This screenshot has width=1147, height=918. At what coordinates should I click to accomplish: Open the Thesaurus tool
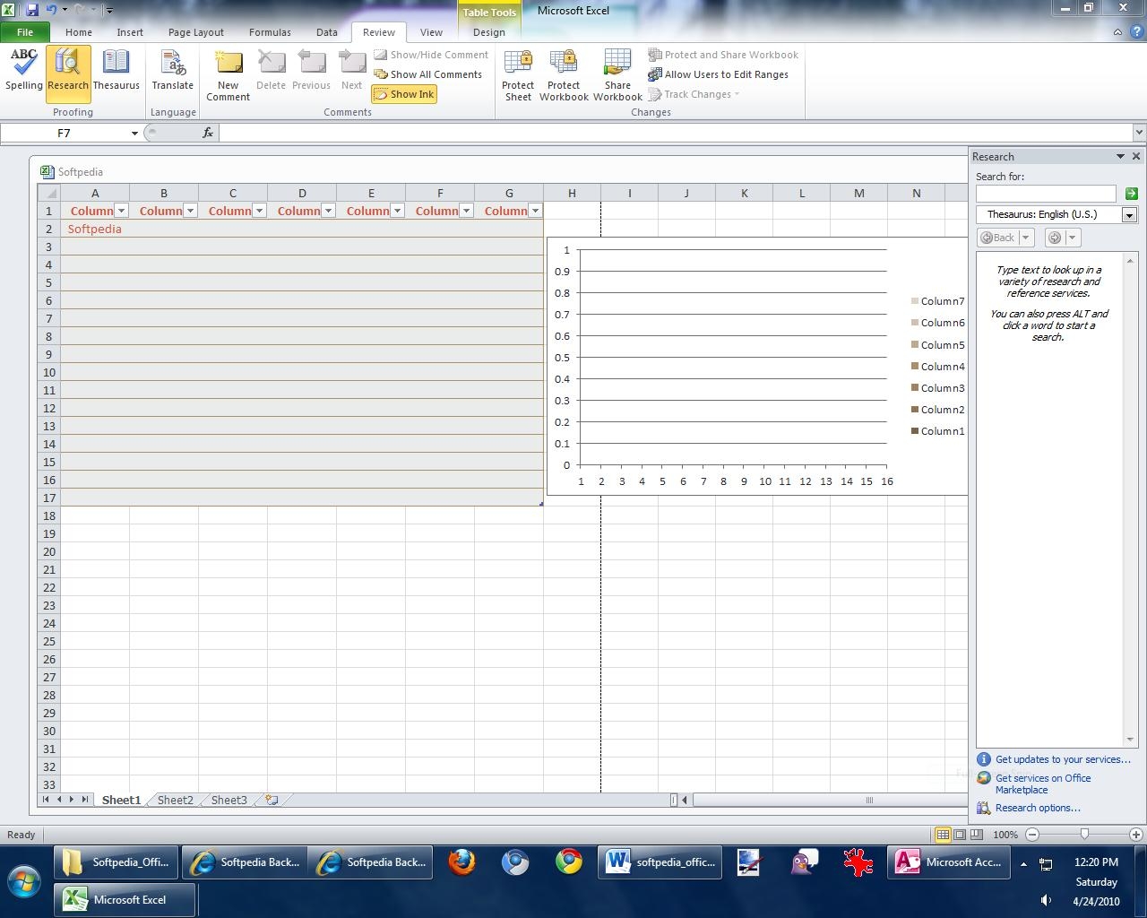[116, 70]
